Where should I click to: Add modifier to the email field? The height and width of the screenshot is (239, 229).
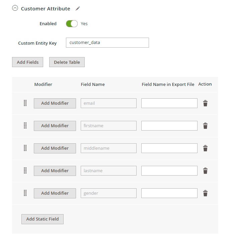(x=55, y=103)
